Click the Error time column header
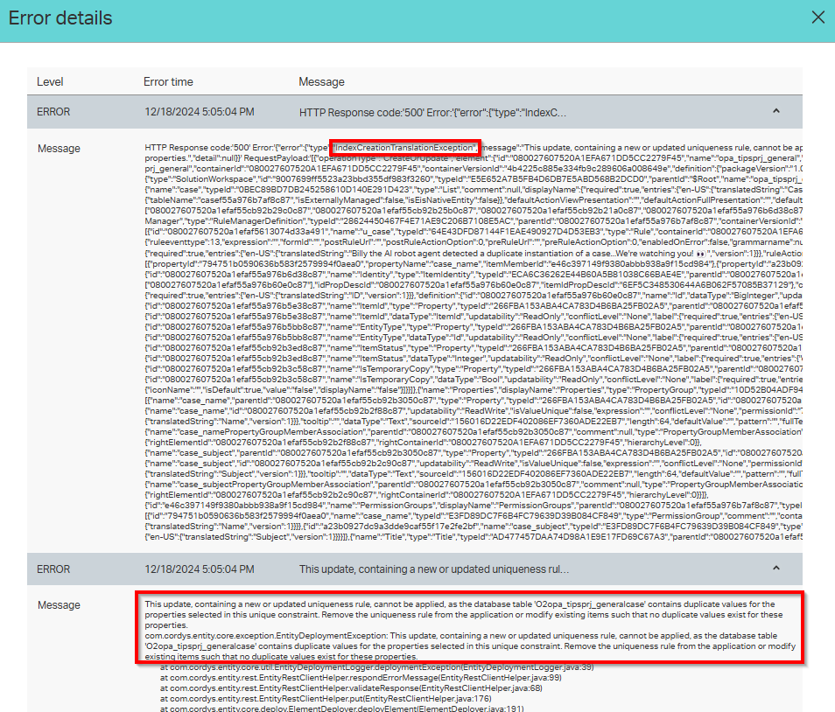835x712 pixels. [x=168, y=82]
